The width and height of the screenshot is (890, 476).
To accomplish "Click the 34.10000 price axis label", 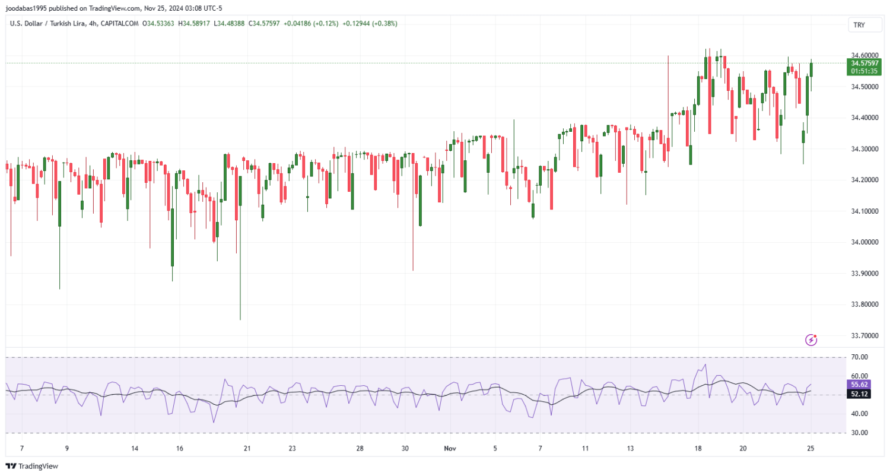I will click(864, 211).
